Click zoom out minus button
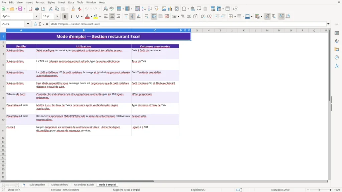 click(x=308, y=190)
